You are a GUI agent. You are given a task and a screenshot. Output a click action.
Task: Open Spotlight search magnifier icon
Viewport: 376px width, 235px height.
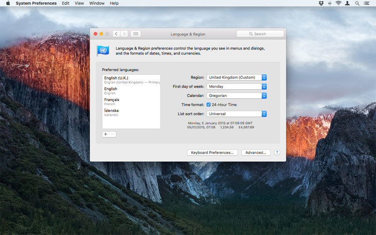(357, 3)
